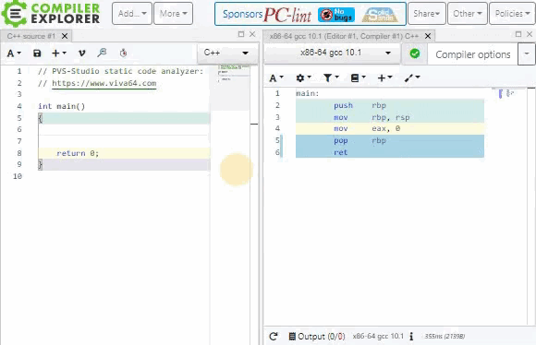Close the x86-64 gcc 10.1 compiler tab

pyautogui.click(x=428, y=36)
